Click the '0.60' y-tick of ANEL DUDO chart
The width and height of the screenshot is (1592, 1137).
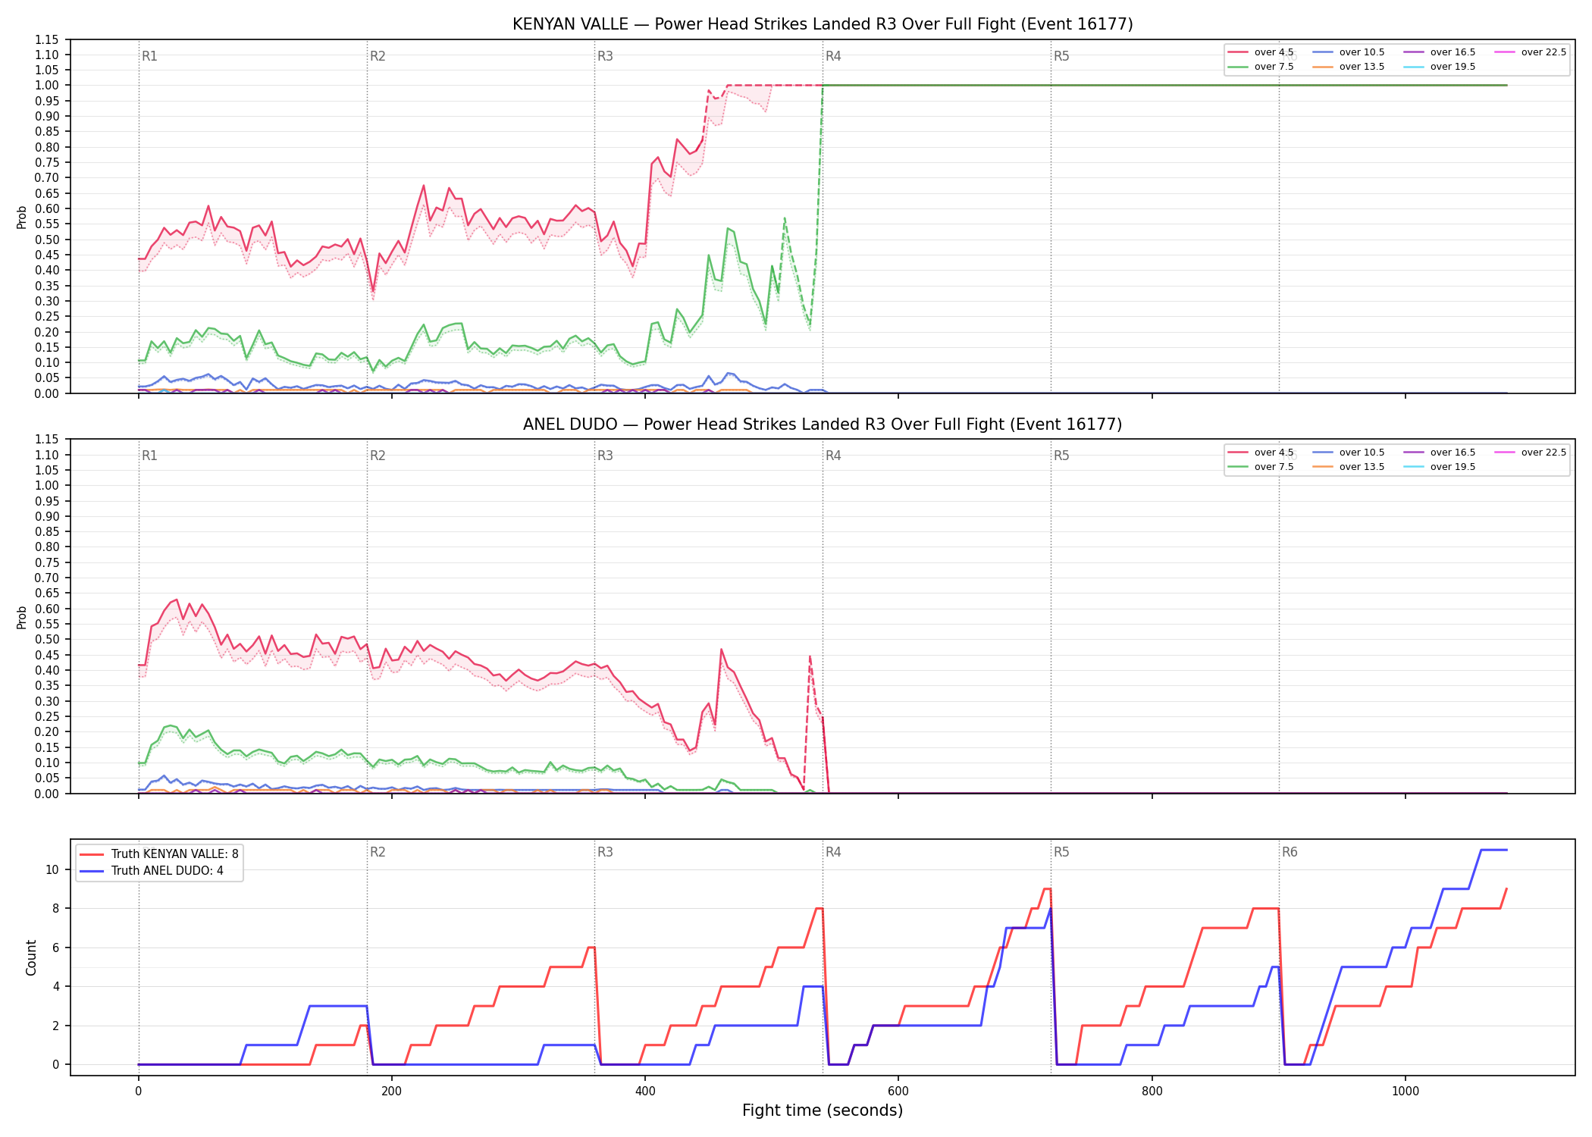pos(47,609)
